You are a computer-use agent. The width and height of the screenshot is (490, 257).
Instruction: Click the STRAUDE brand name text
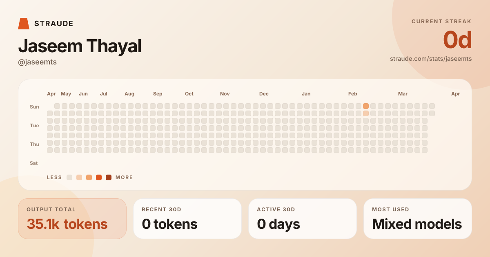click(x=54, y=24)
